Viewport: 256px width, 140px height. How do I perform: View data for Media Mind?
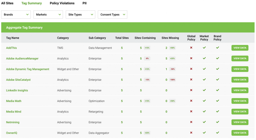pyautogui.click(x=240, y=111)
